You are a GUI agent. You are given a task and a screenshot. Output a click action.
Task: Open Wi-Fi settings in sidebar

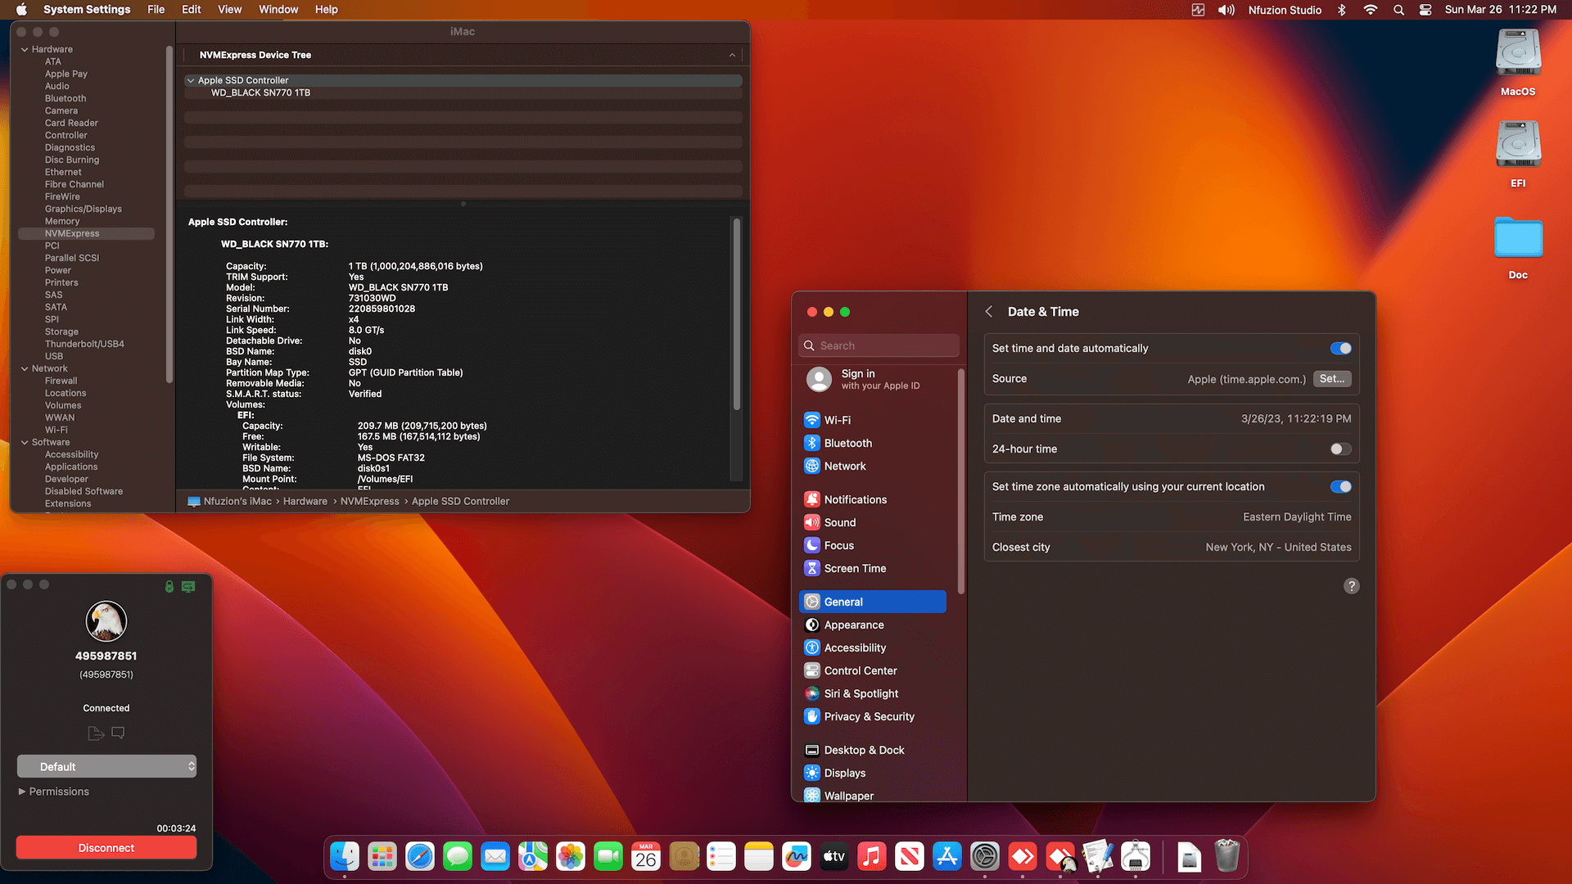point(837,420)
